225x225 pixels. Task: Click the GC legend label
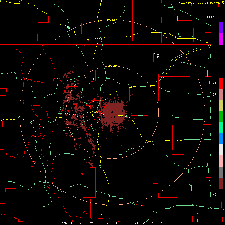coord(214,172)
